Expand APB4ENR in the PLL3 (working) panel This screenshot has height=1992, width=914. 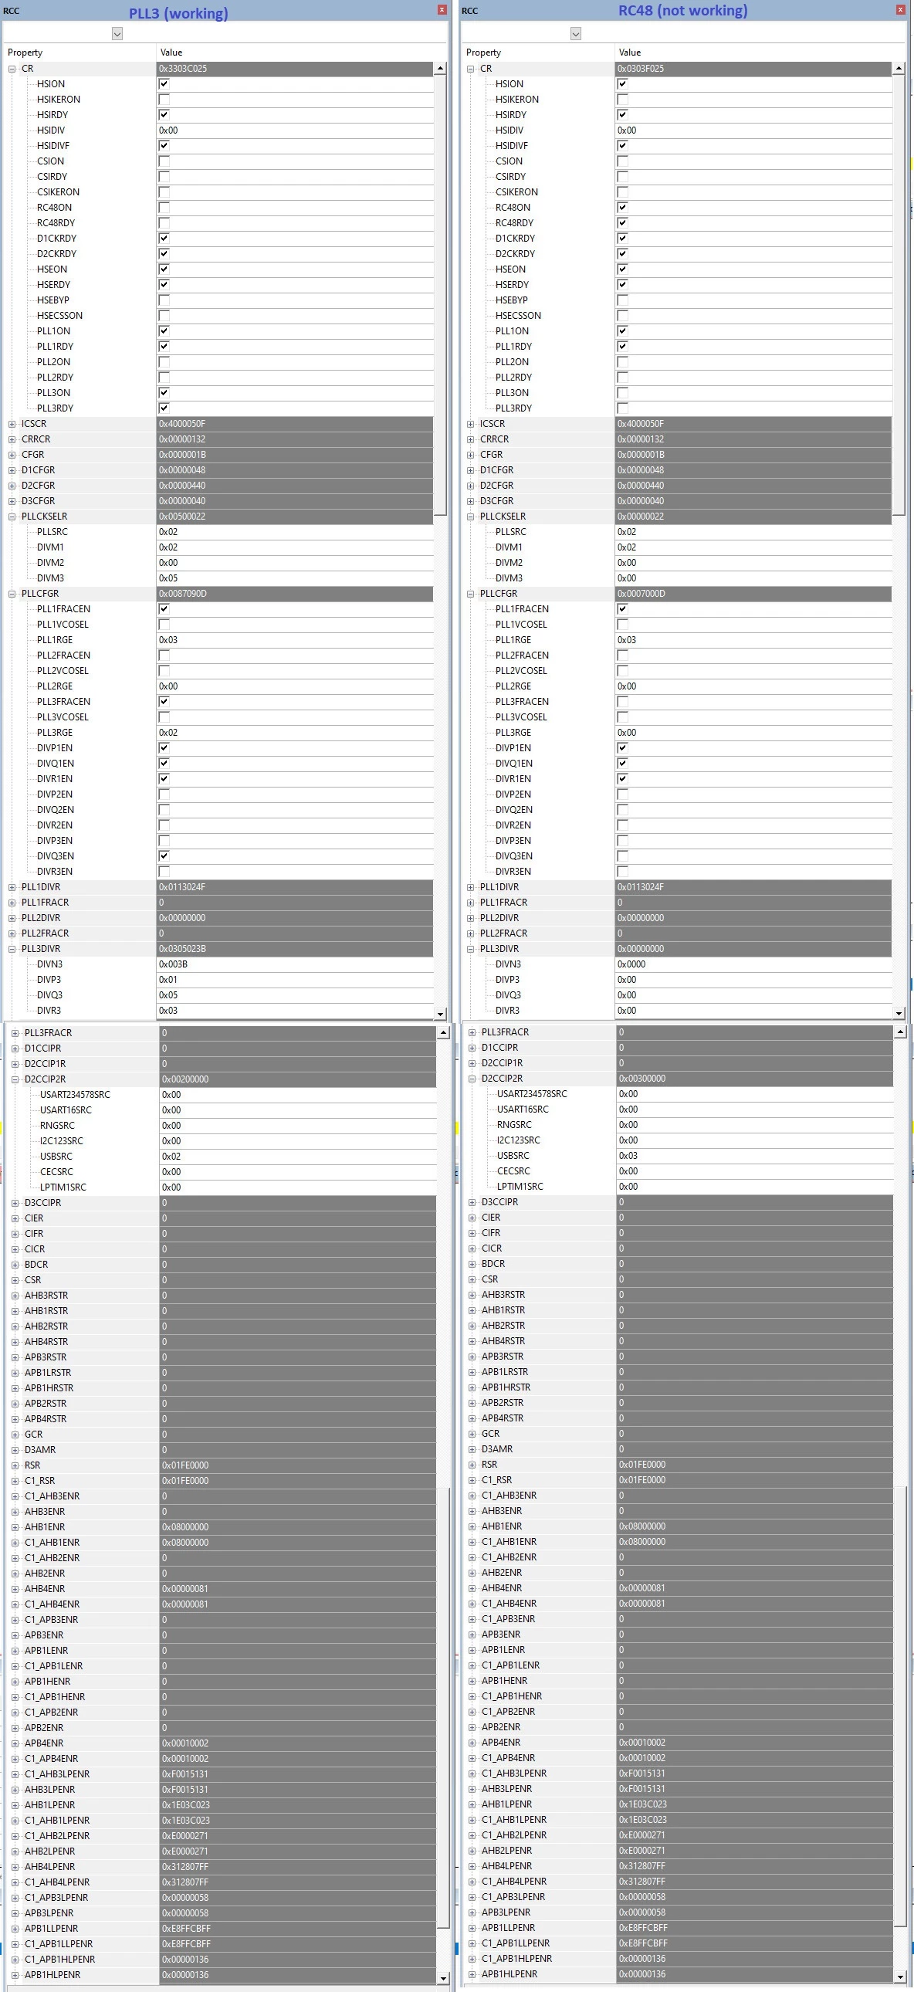click(x=15, y=1743)
